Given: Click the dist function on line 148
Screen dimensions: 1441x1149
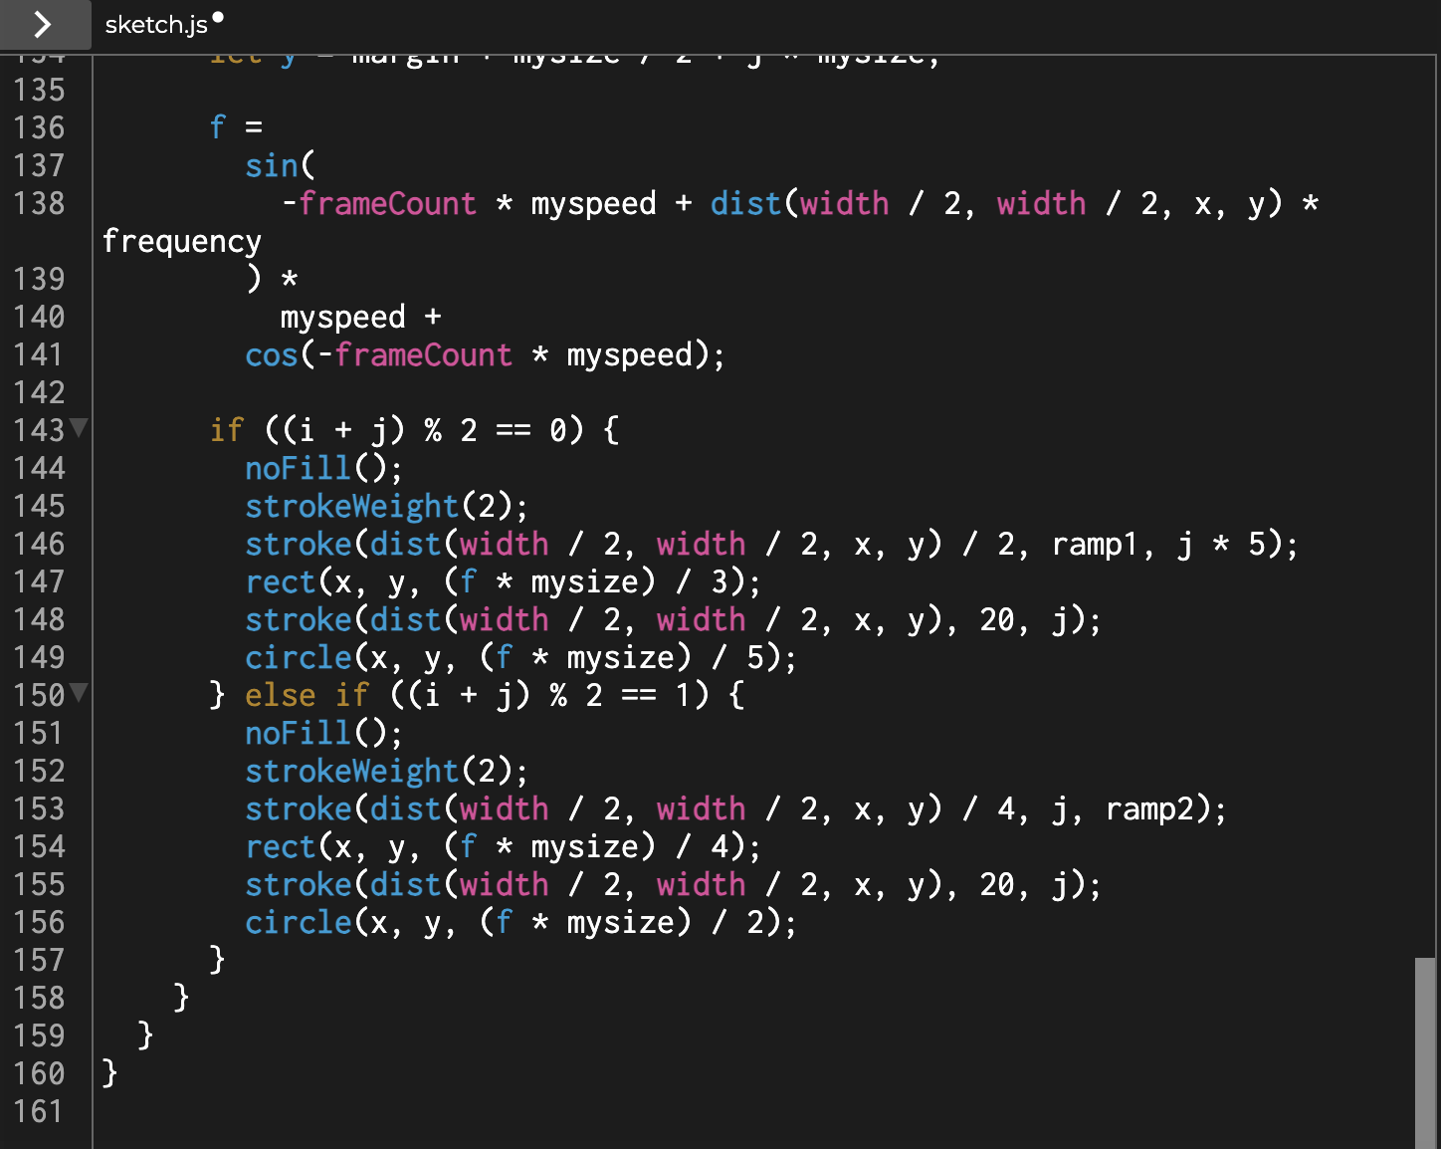Looking at the screenshot, I should pos(408,619).
